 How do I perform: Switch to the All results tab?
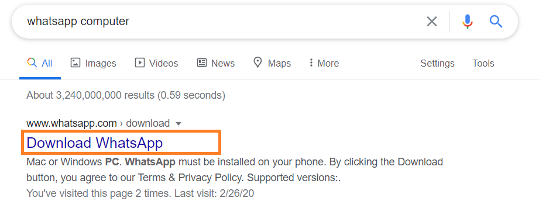tap(40, 63)
